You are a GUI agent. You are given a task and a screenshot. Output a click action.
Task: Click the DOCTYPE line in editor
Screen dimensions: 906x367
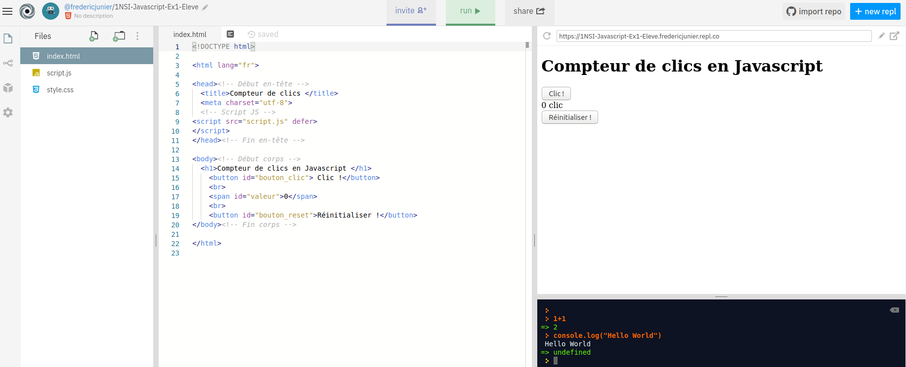(x=223, y=46)
